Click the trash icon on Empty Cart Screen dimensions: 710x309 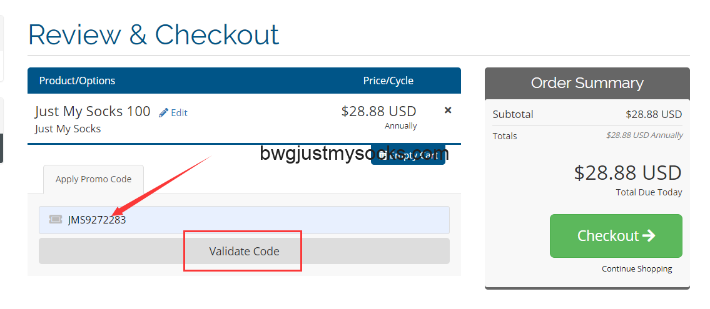point(383,155)
